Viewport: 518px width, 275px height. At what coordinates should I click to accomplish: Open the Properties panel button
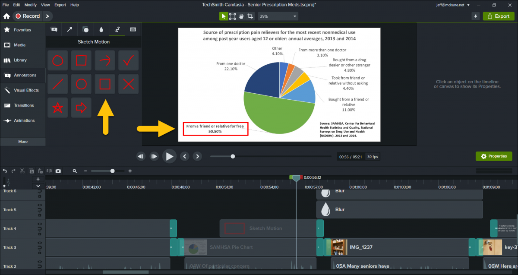click(494, 156)
